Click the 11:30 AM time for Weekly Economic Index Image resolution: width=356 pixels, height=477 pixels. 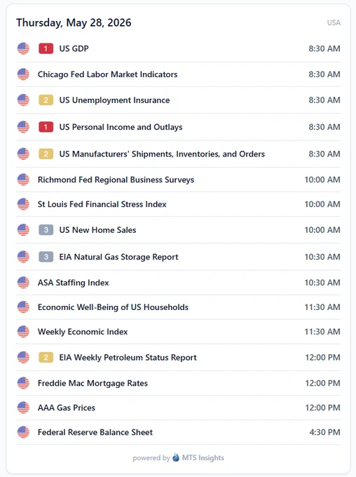tap(322, 332)
